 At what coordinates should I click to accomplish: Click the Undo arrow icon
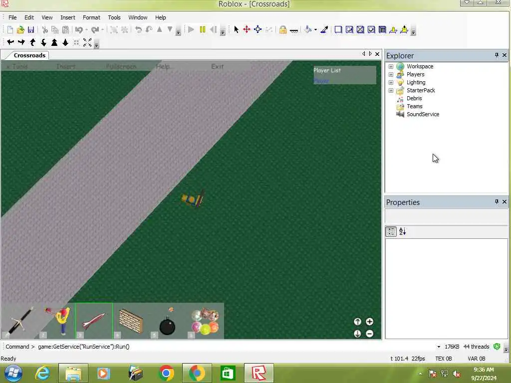[x=78, y=30]
